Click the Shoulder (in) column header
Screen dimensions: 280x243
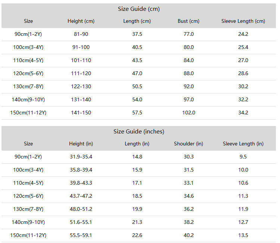[x=189, y=144]
